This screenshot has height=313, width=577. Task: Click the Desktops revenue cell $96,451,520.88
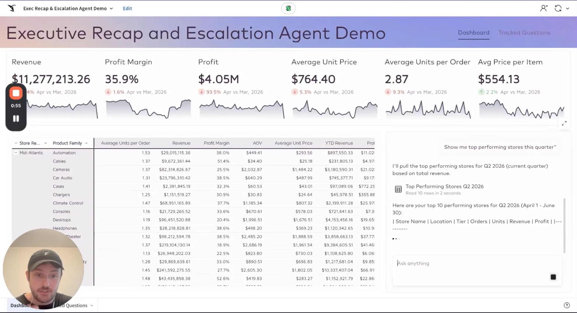(x=175, y=220)
